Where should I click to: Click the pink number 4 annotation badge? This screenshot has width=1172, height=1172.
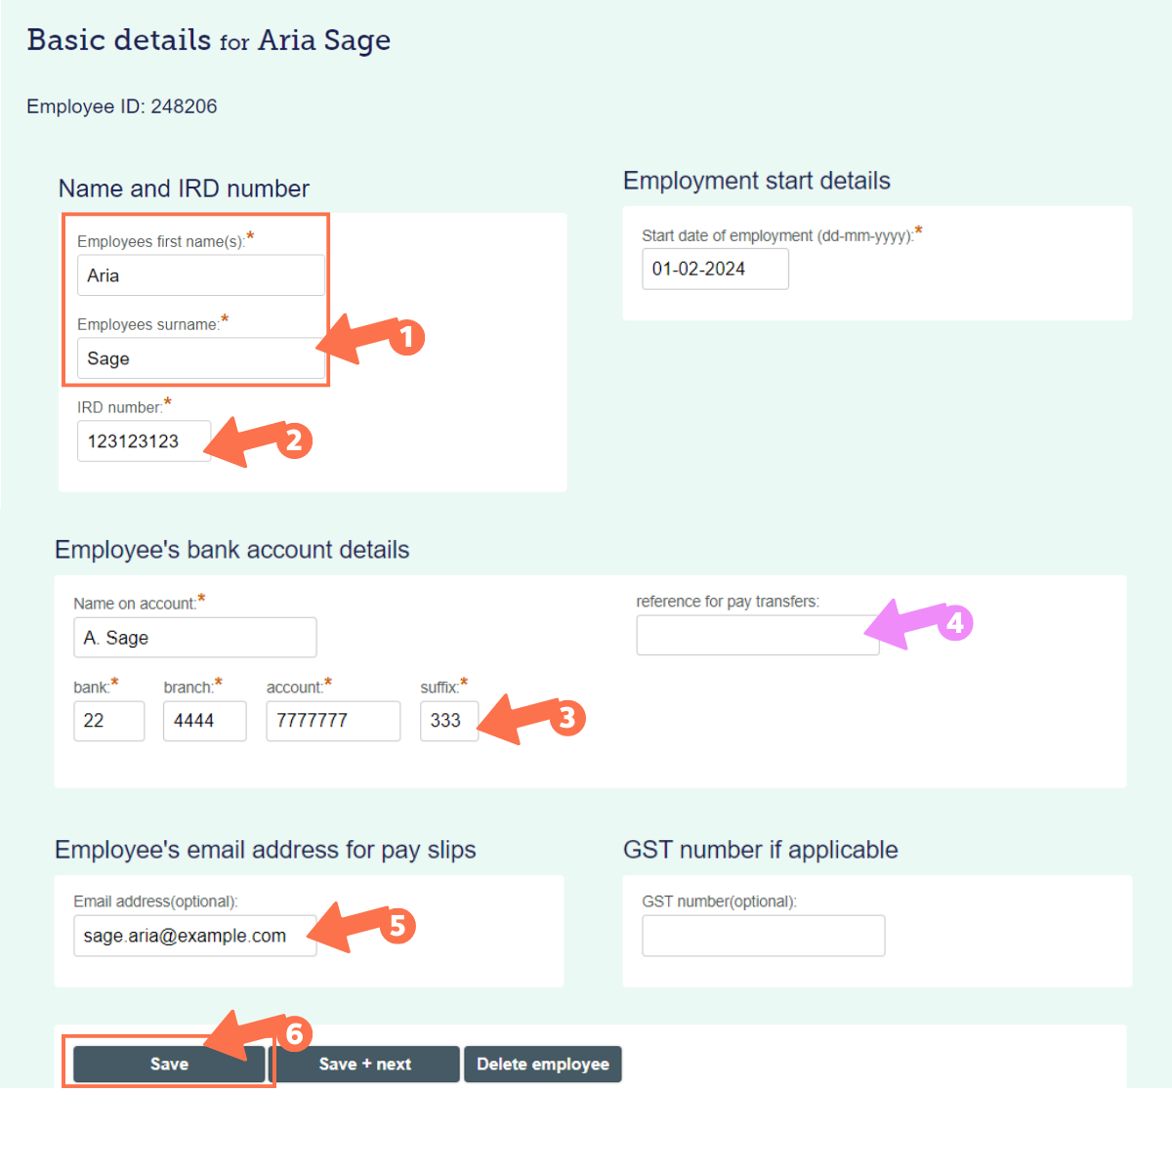point(955,623)
